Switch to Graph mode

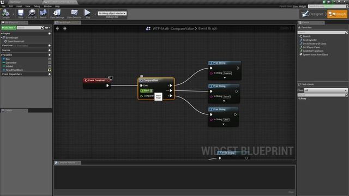coord(337,14)
